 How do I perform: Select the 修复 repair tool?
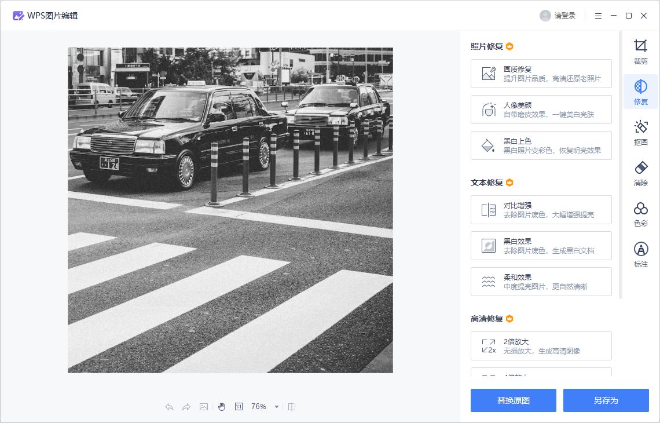(x=640, y=92)
